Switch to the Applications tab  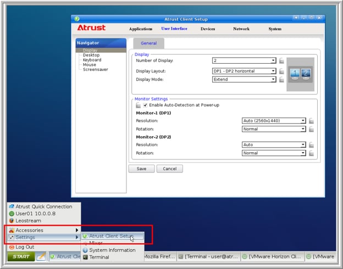(x=141, y=29)
